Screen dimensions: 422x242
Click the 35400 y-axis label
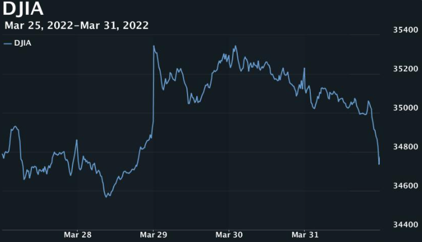click(x=405, y=30)
